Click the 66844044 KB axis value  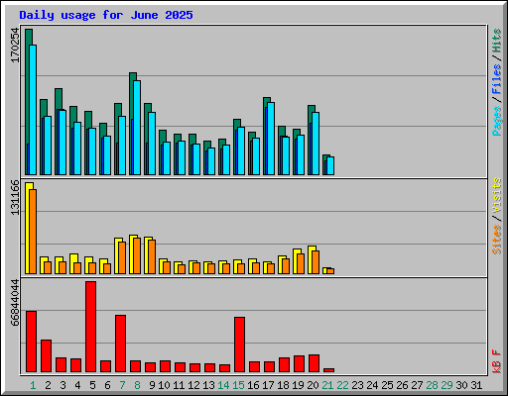click(x=15, y=303)
